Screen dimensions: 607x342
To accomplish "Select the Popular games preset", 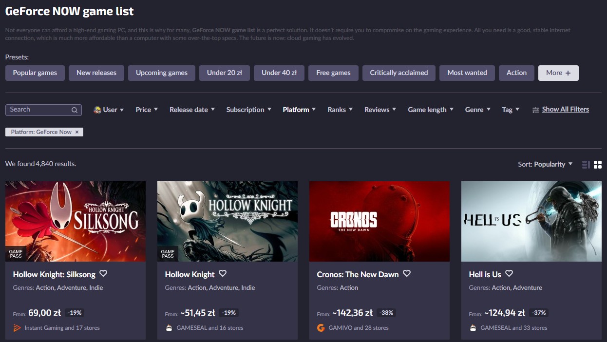I will (x=35, y=73).
